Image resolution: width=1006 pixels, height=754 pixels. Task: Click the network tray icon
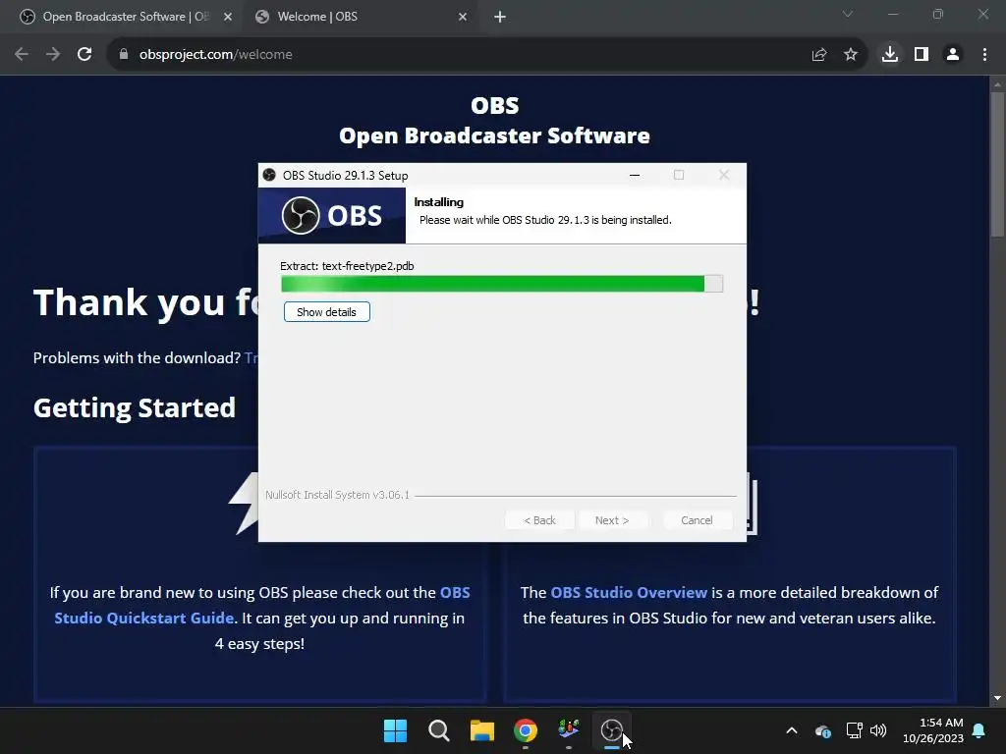pos(854,730)
